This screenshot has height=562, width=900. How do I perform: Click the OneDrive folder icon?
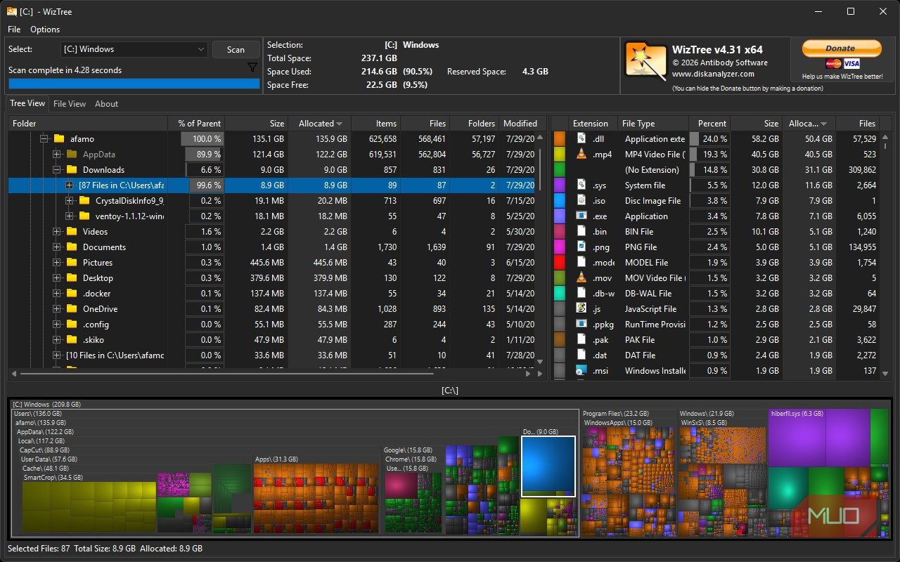click(x=72, y=309)
